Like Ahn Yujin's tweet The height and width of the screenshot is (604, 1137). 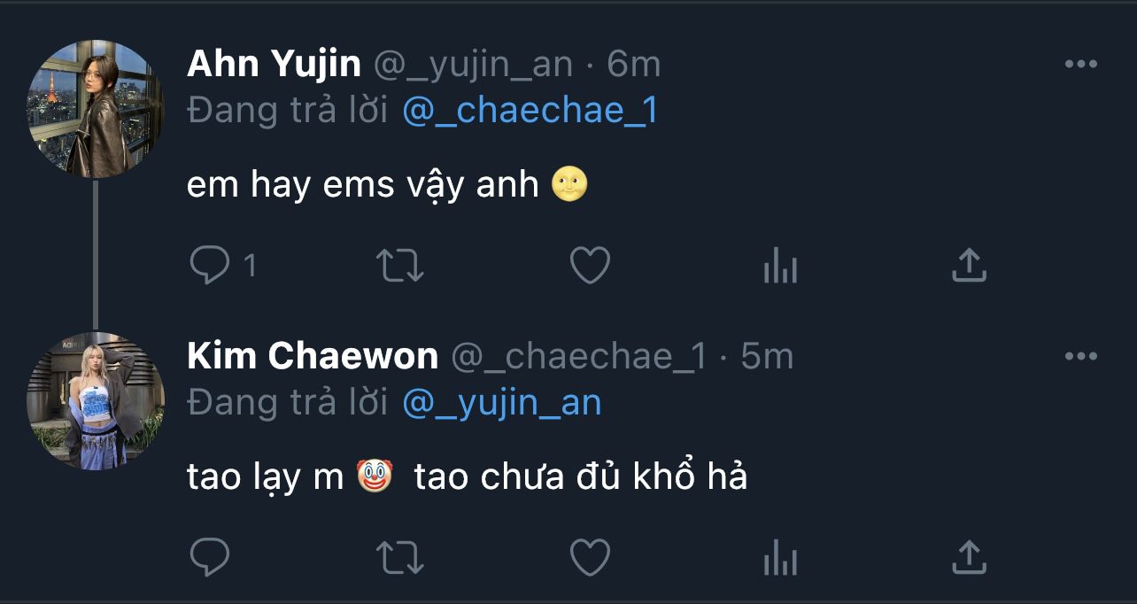590,266
